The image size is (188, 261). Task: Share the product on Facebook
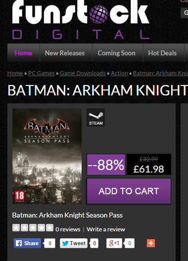pos(28,243)
